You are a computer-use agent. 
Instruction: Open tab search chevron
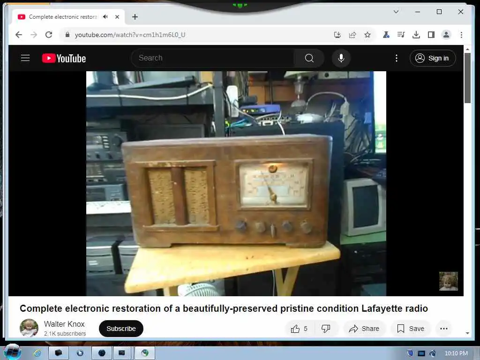point(396,12)
